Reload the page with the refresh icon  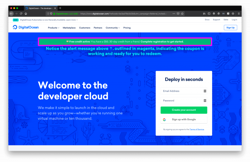pyautogui.click(x=21, y=14)
